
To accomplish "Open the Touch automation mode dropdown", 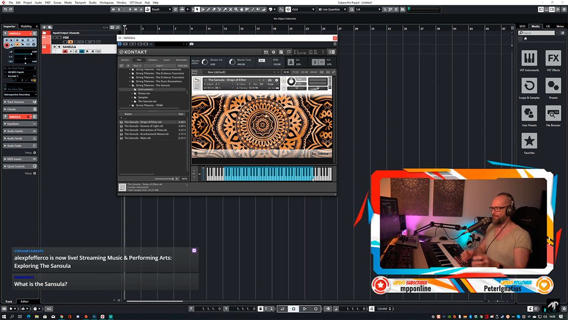I will pos(161,9).
